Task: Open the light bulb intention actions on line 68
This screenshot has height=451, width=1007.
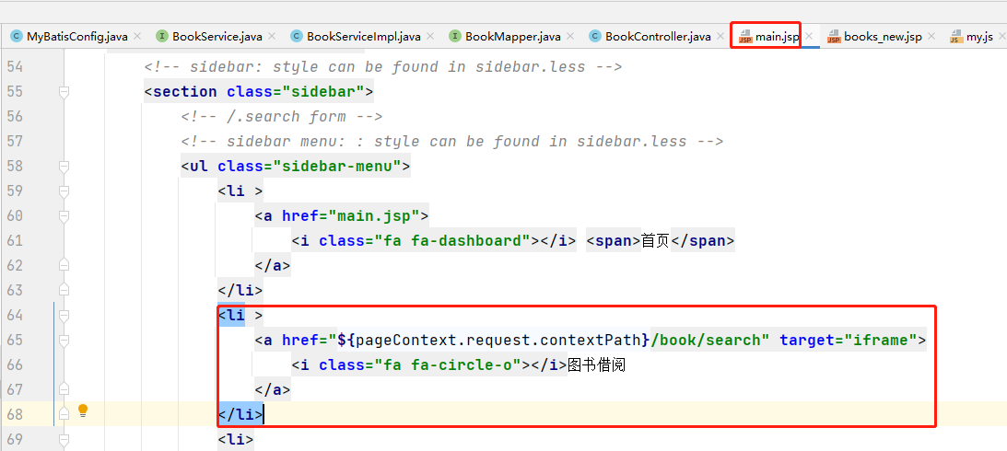Action: [82, 411]
